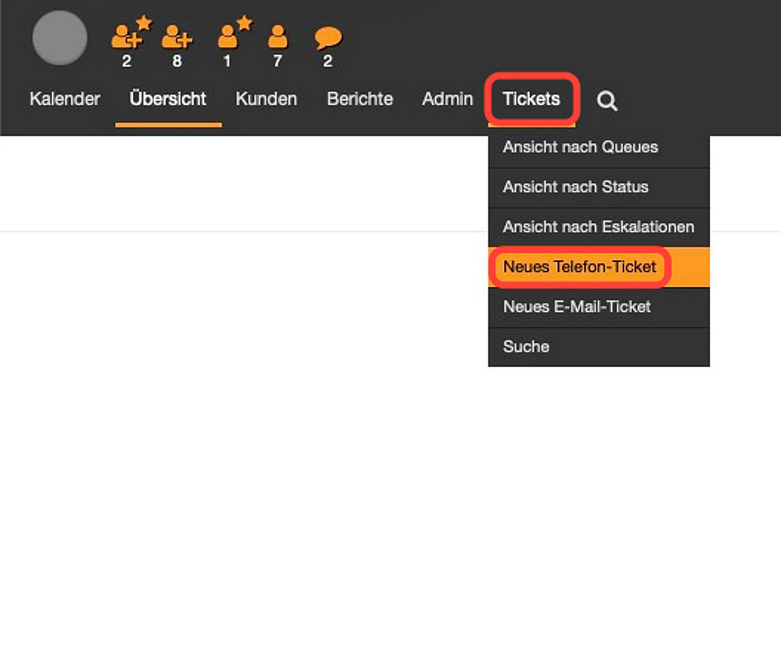Viewport: 781px width, 654px height.
Task: Create a Neues Telefon-Ticket
Action: (580, 267)
